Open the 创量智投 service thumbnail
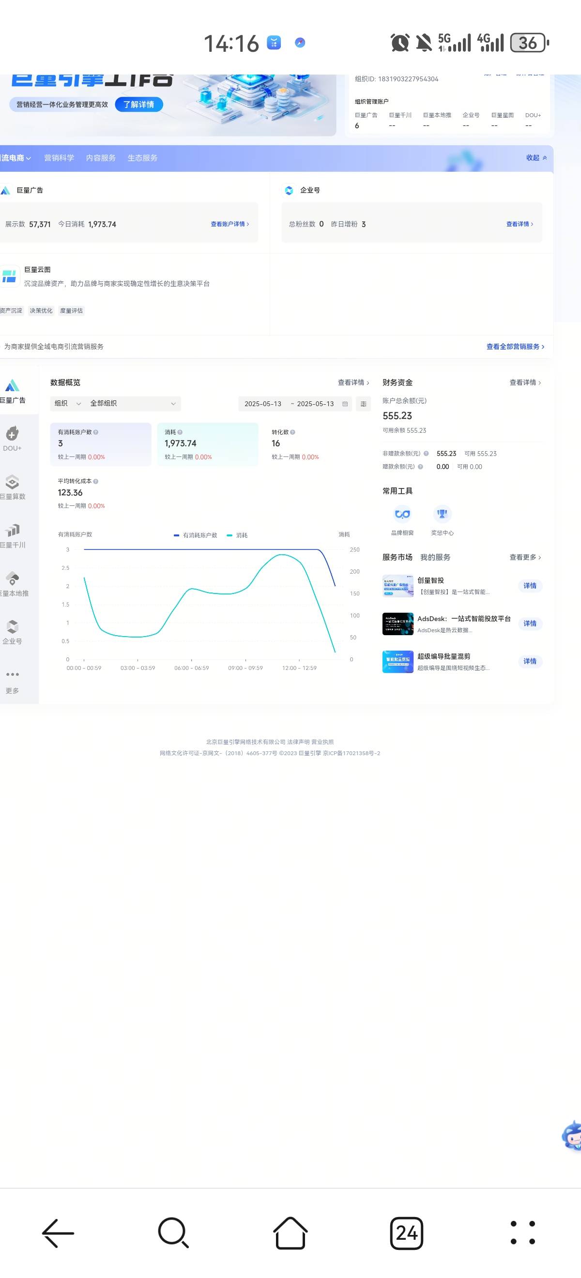The width and height of the screenshot is (581, 1278). tap(398, 586)
